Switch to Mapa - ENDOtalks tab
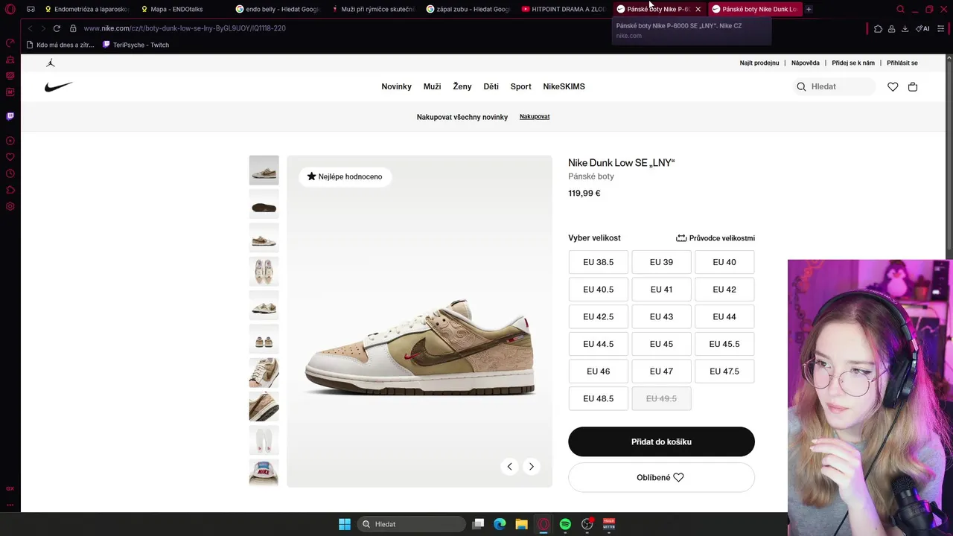The image size is (953, 536). click(x=176, y=9)
